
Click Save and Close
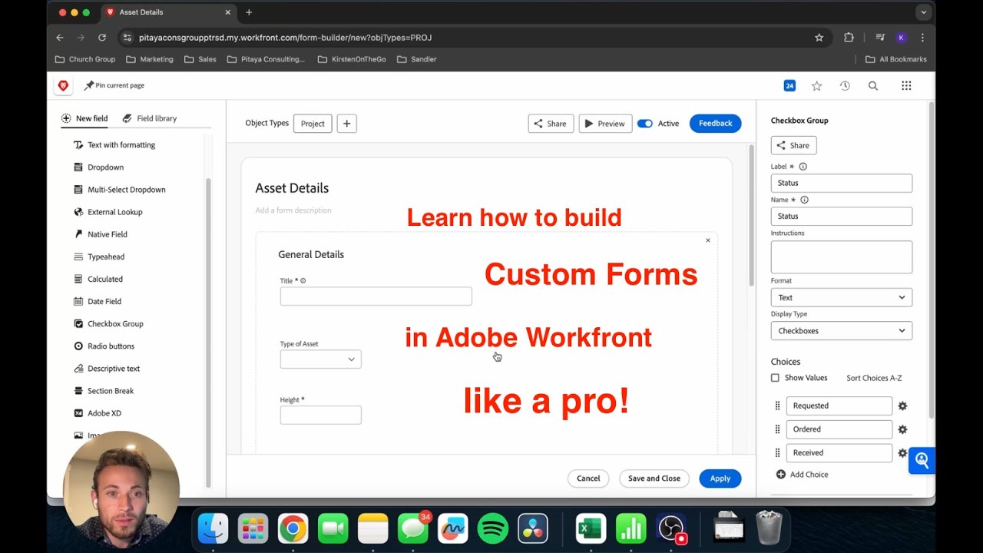point(654,478)
